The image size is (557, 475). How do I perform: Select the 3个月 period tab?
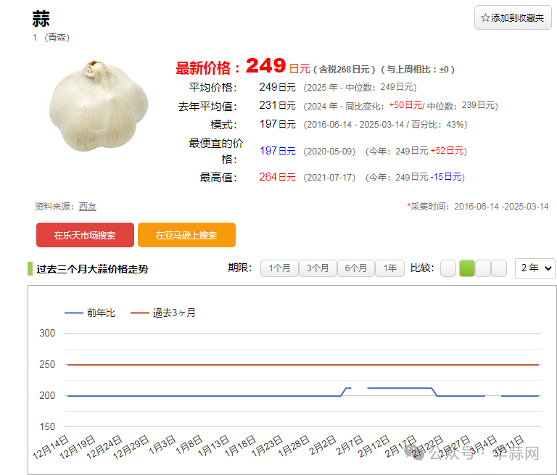[318, 268]
